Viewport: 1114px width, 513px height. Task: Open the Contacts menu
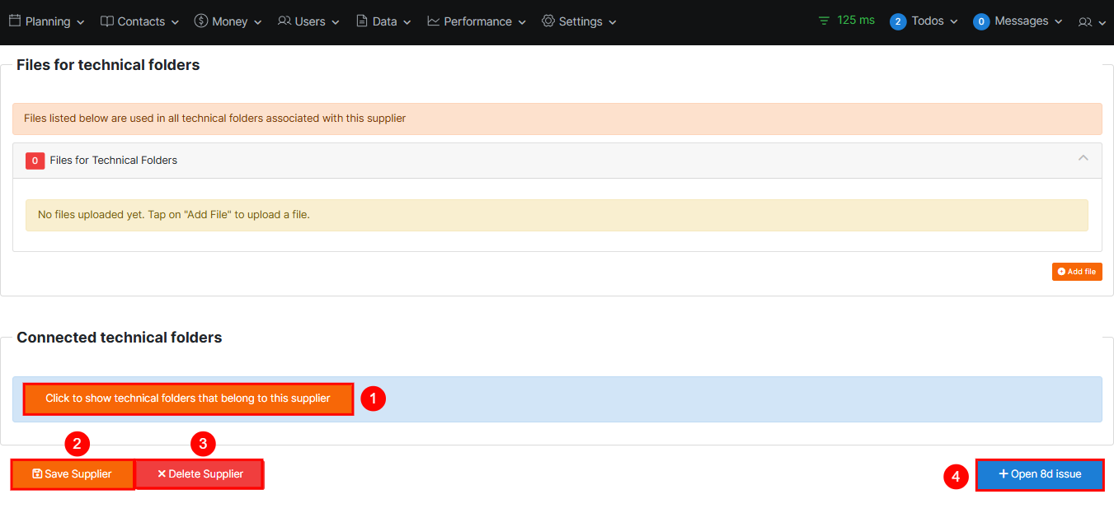(x=140, y=21)
